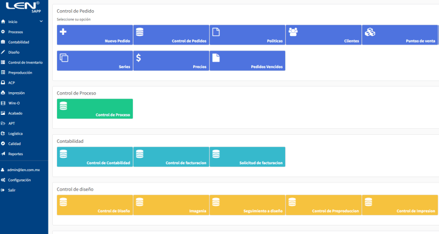Open the Seguimiento a diseño tile
The height and width of the screenshot is (234, 439).
pyautogui.click(x=247, y=205)
